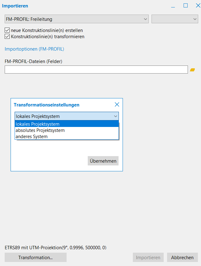Open the FM-PROFIL file browse folder icon
Image resolution: width=201 pixels, height=266 pixels.
(x=192, y=70)
